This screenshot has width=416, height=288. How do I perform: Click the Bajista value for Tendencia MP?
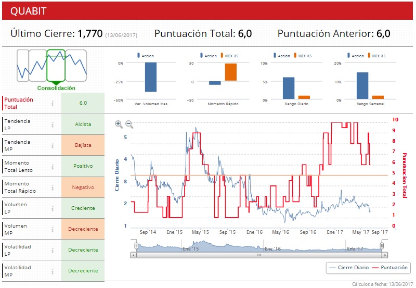(83, 145)
